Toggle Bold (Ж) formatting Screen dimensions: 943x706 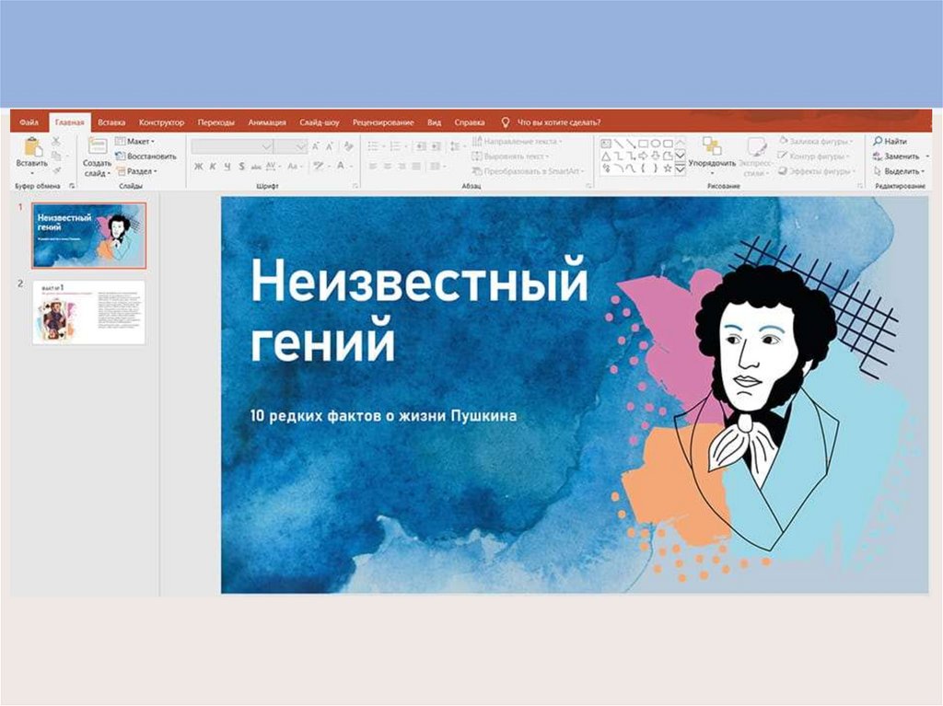pos(199,167)
